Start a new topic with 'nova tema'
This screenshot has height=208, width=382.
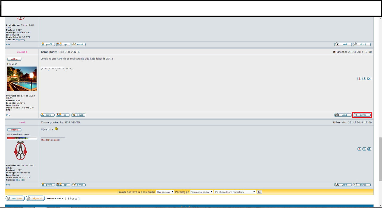click(15, 198)
